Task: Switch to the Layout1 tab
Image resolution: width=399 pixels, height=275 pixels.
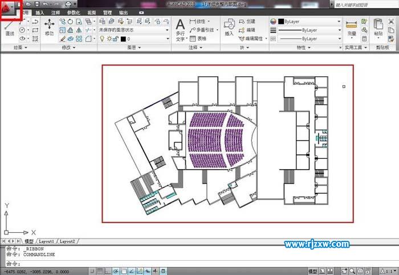Action: pyautogui.click(x=46, y=241)
